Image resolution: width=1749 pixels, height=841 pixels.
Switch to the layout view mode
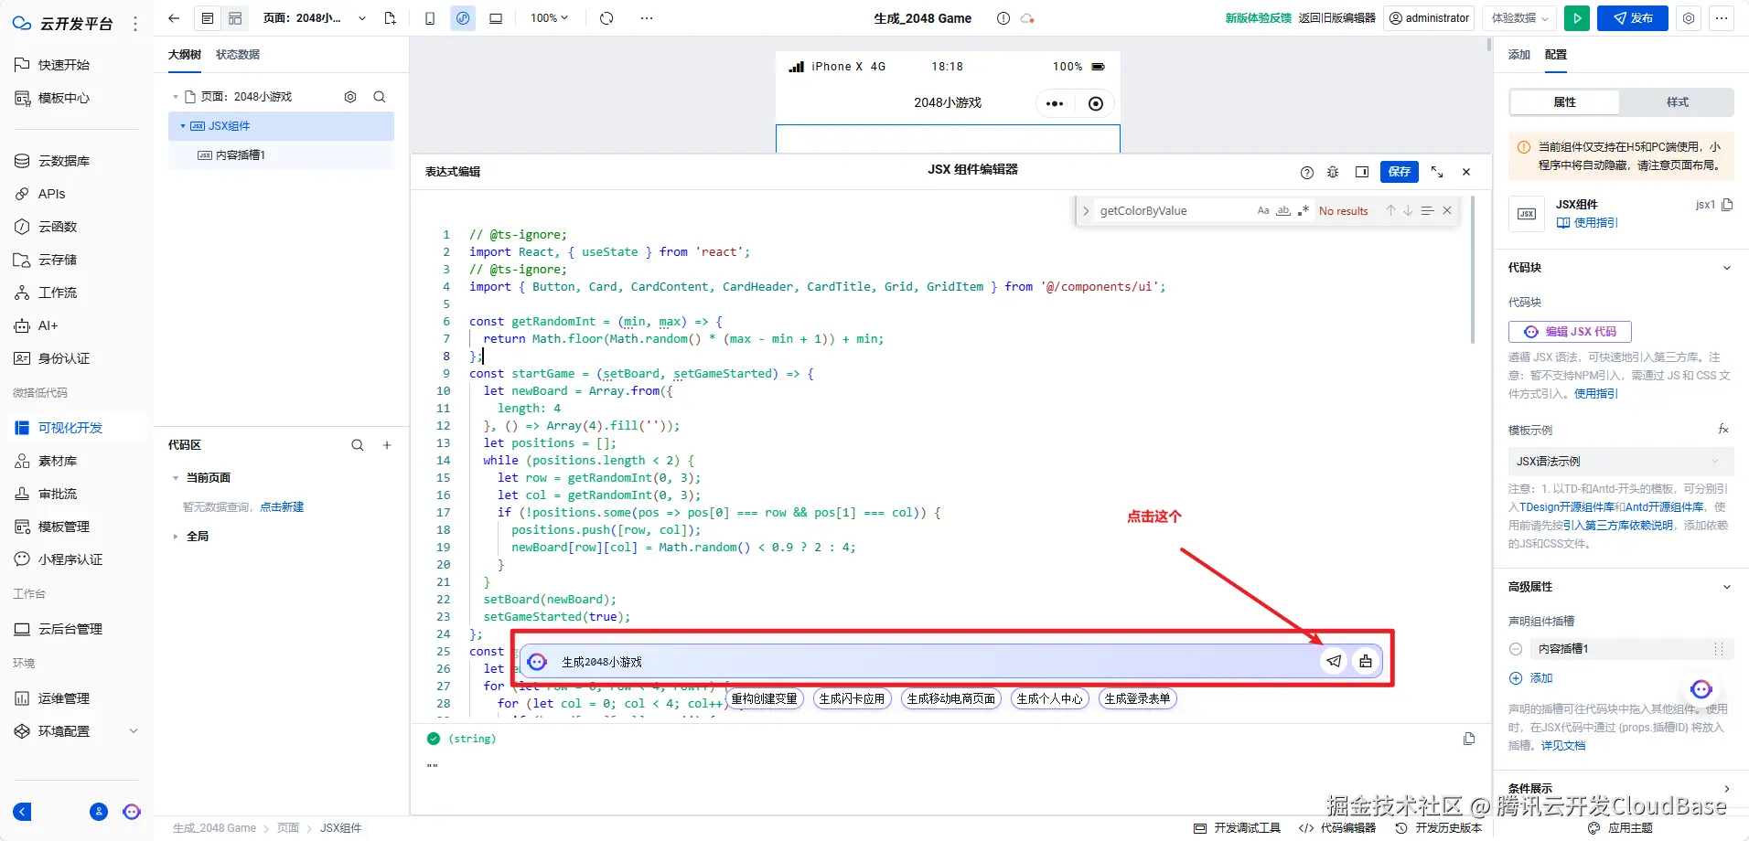(235, 18)
